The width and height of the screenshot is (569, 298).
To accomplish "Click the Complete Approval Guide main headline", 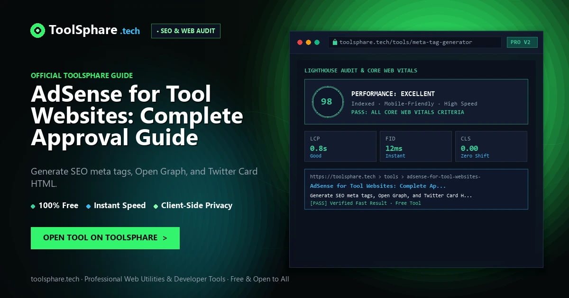I will [137, 116].
